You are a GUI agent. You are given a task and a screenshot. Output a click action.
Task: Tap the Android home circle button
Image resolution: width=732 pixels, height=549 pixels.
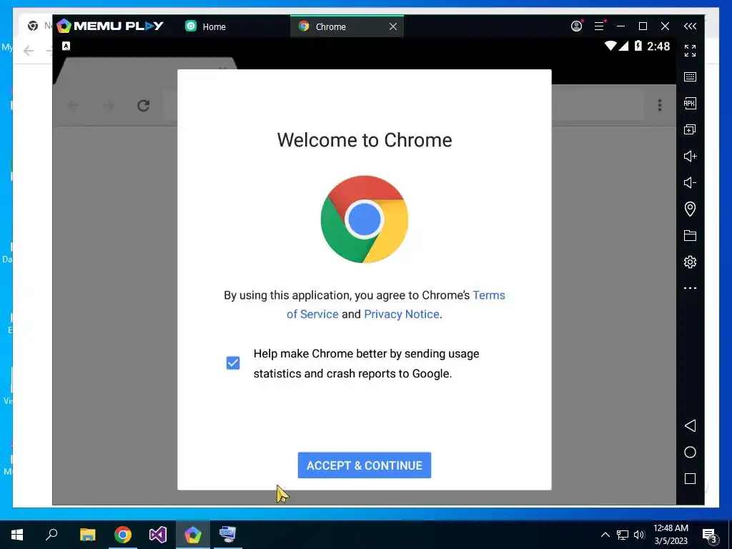[x=690, y=452]
